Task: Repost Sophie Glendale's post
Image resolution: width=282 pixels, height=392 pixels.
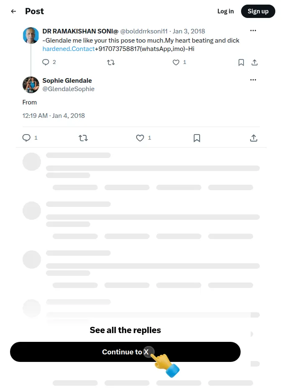Action: [83, 138]
